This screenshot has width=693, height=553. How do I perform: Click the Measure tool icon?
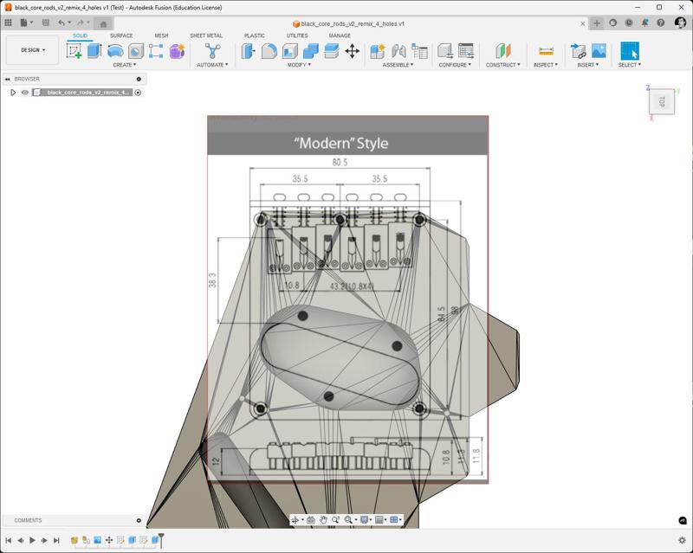(x=546, y=51)
